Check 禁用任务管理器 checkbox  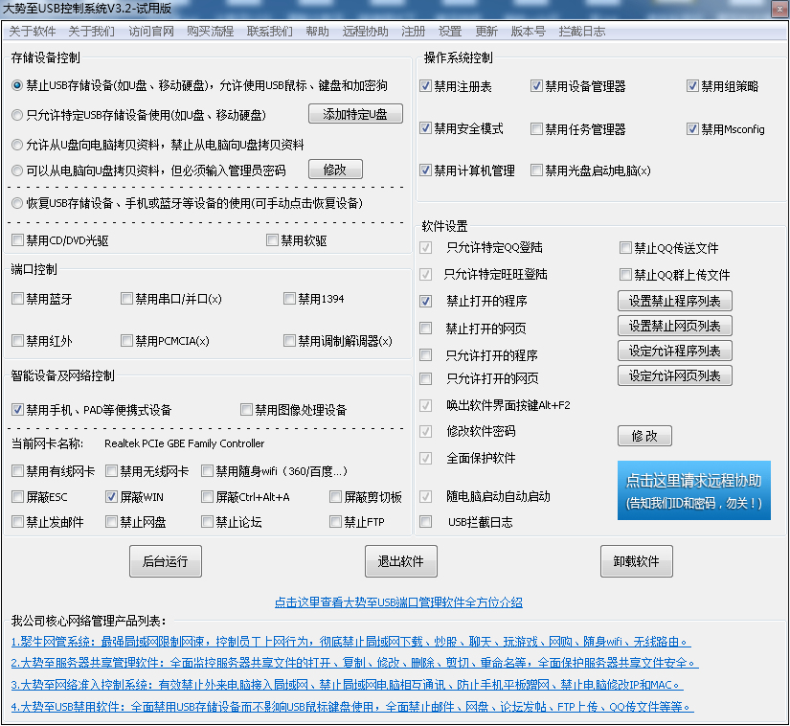536,129
